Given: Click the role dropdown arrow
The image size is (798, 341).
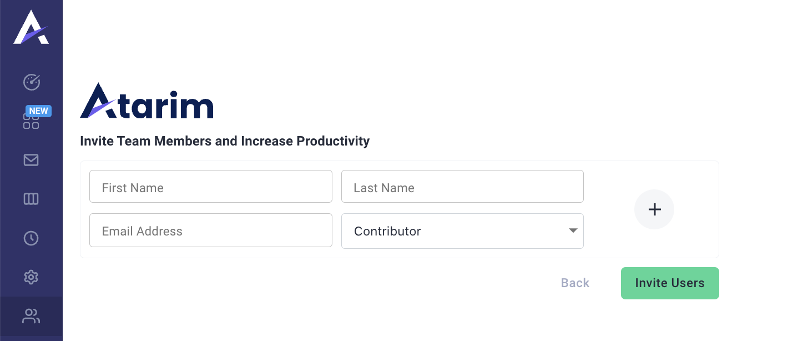Looking at the screenshot, I should click(573, 230).
